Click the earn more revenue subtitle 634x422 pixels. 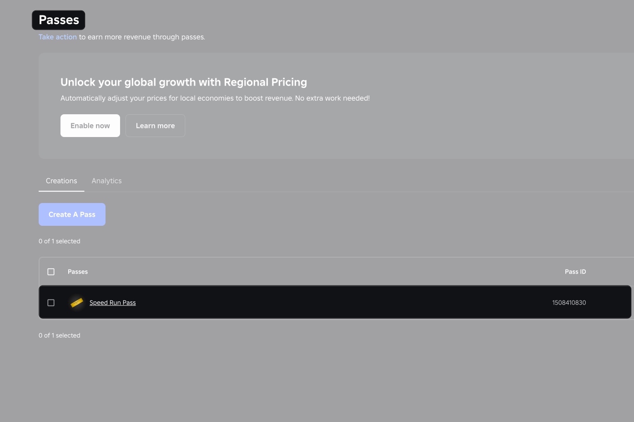141,37
